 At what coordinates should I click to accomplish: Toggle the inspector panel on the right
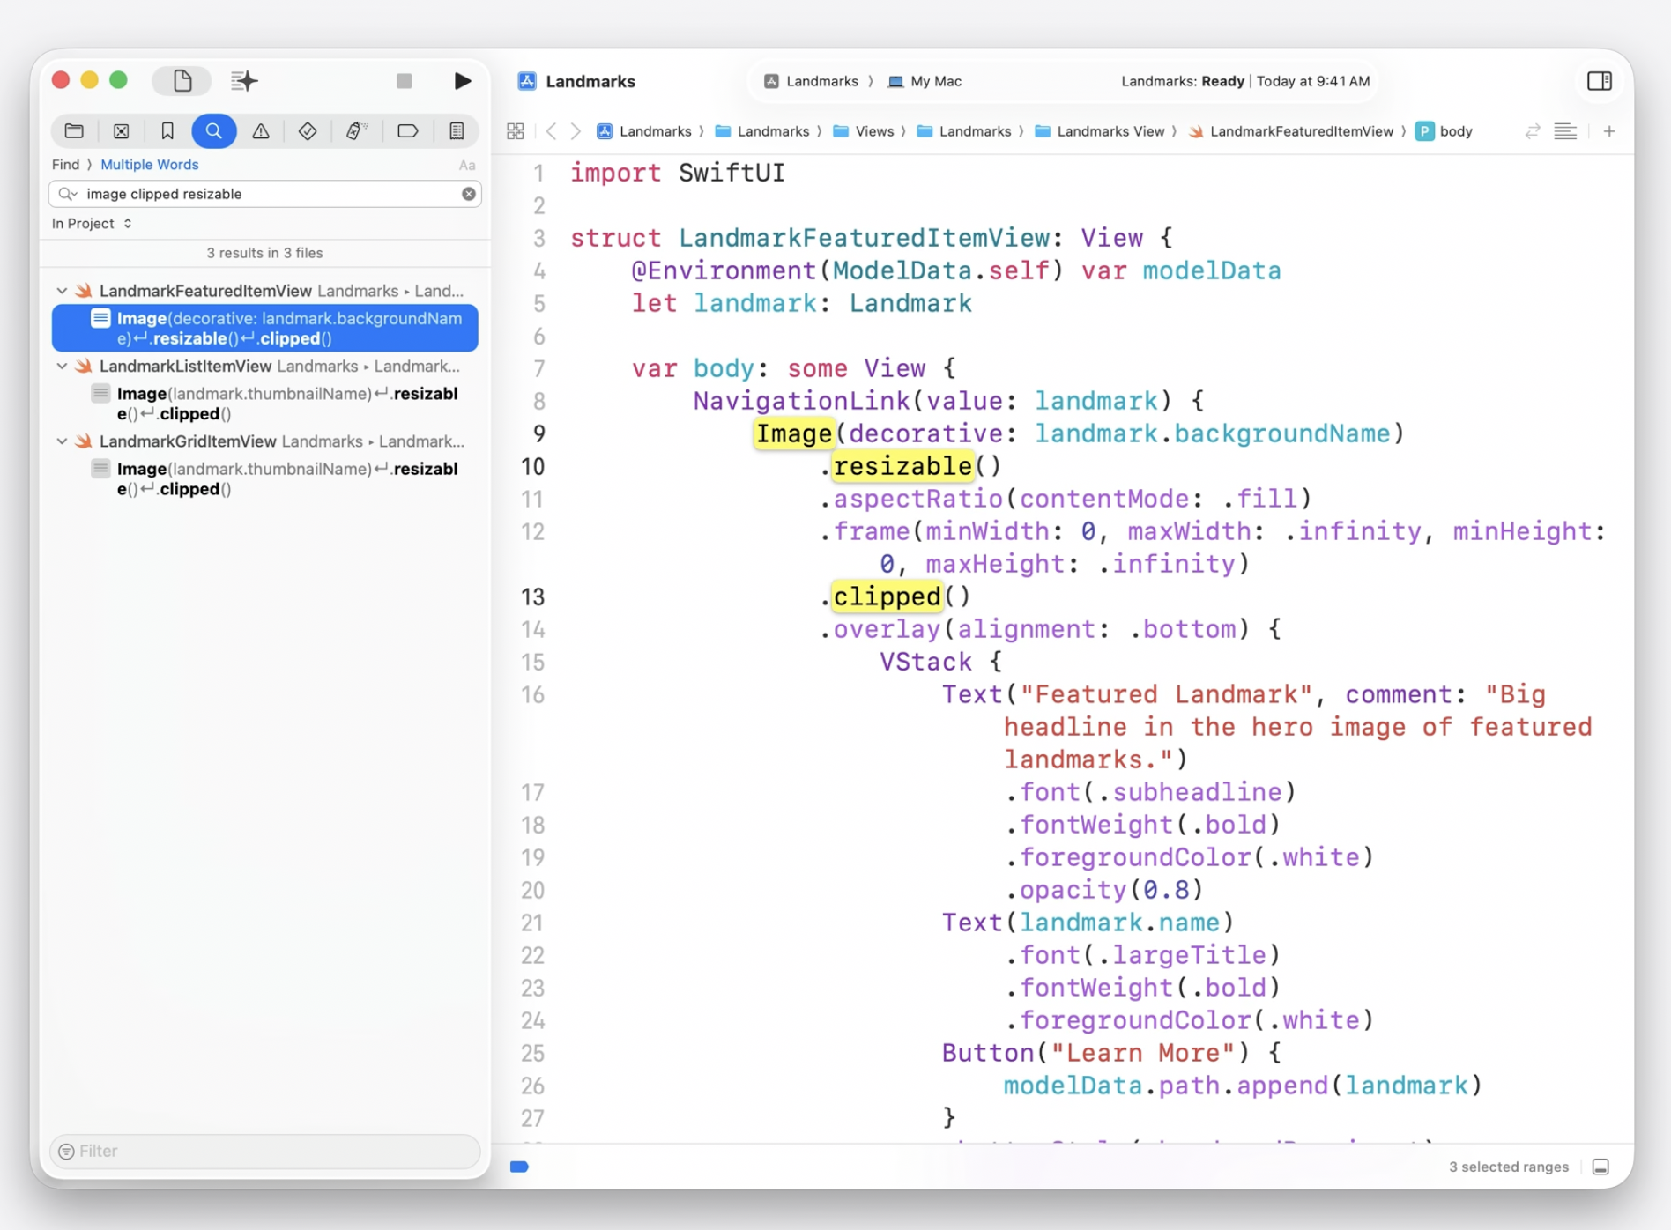pyautogui.click(x=1599, y=81)
